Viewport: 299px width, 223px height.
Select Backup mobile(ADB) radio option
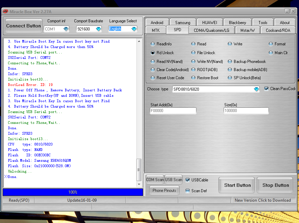230,70
